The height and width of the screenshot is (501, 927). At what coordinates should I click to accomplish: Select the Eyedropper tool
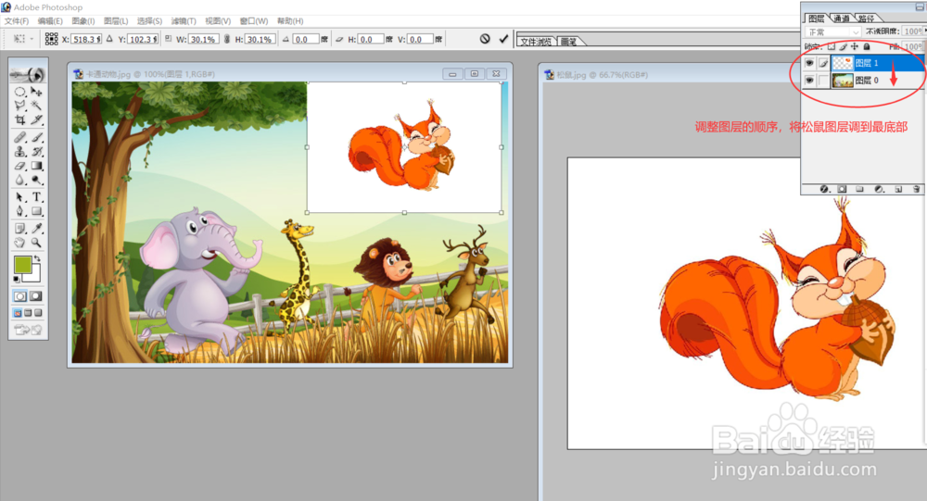[x=37, y=228]
